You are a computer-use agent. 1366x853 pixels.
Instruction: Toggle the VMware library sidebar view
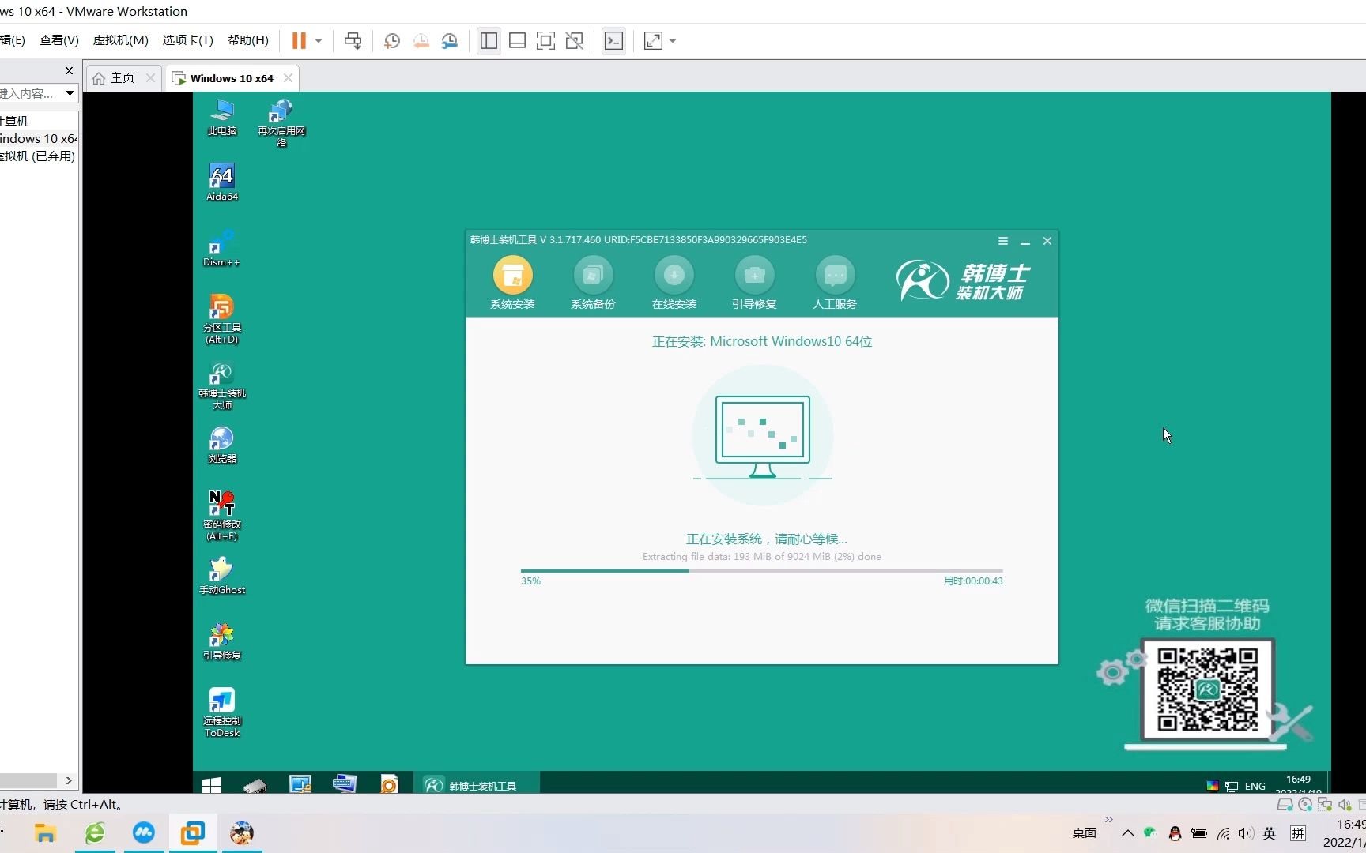(x=489, y=41)
